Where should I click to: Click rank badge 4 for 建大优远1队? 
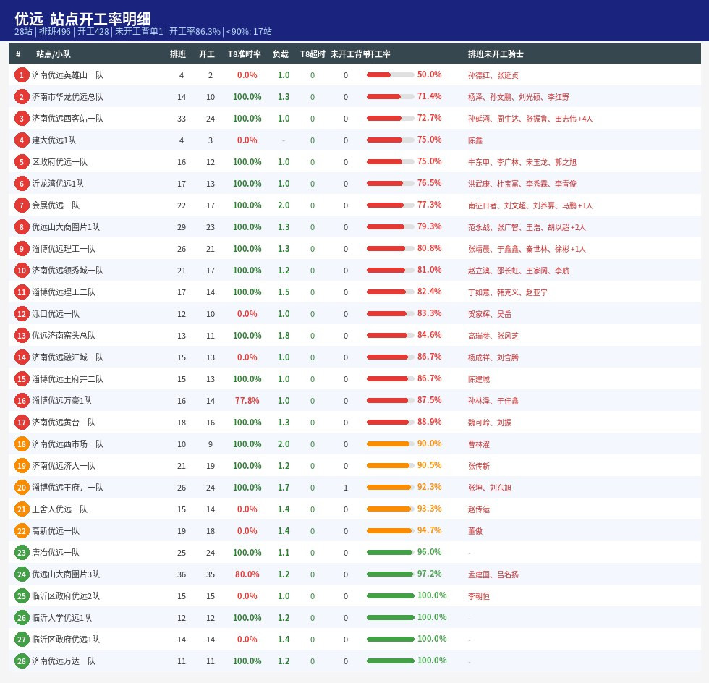click(x=21, y=140)
